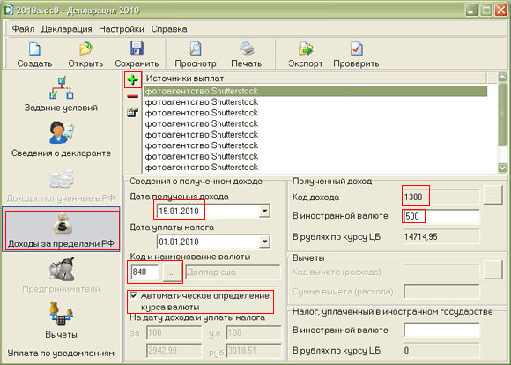Remove the payment source with the red minus
Screen dimensions: 511x365
(133, 96)
